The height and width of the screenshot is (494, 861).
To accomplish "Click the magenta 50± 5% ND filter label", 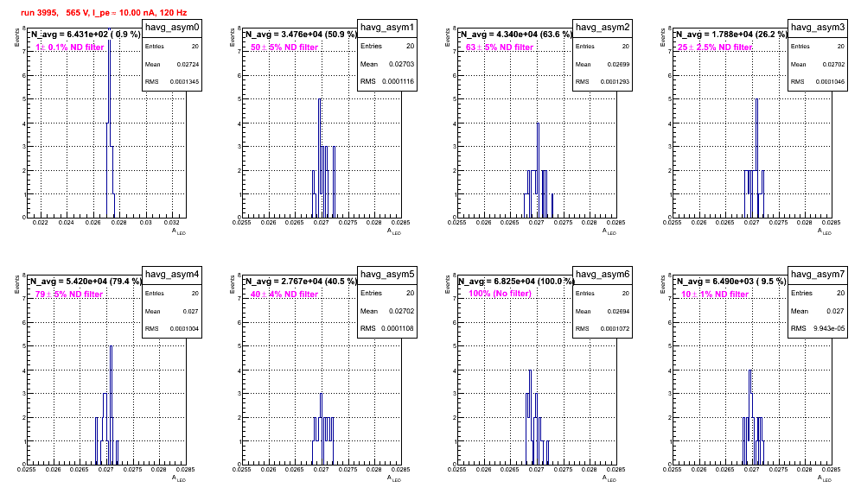I will point(284,47).
